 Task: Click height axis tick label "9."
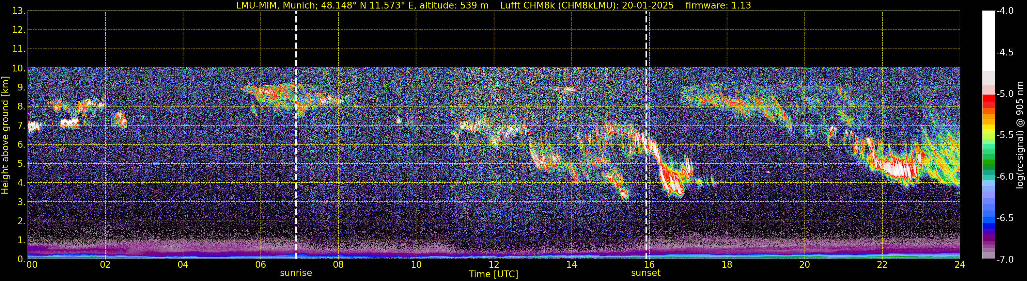pyautogui.click(x=21, y=87)
